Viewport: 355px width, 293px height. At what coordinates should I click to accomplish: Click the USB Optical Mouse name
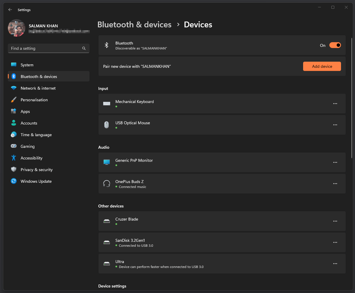click(133, 123)
